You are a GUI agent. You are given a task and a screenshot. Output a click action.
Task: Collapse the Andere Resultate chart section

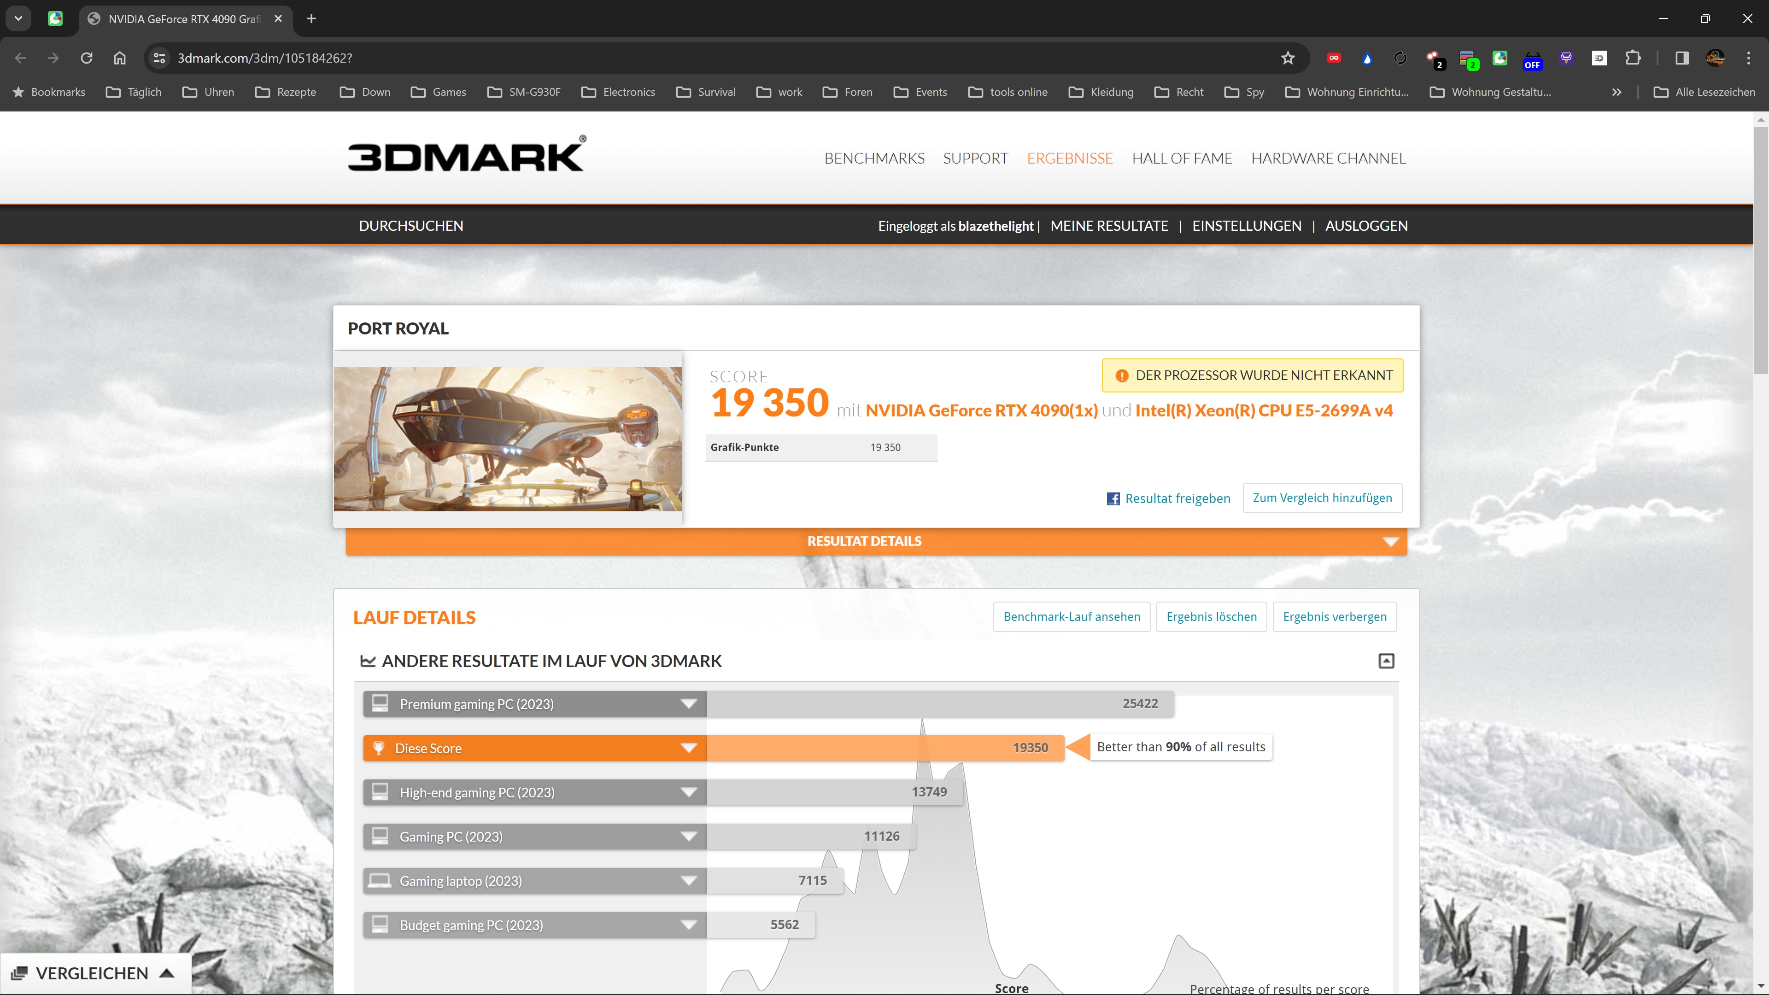pos(1386,661)
